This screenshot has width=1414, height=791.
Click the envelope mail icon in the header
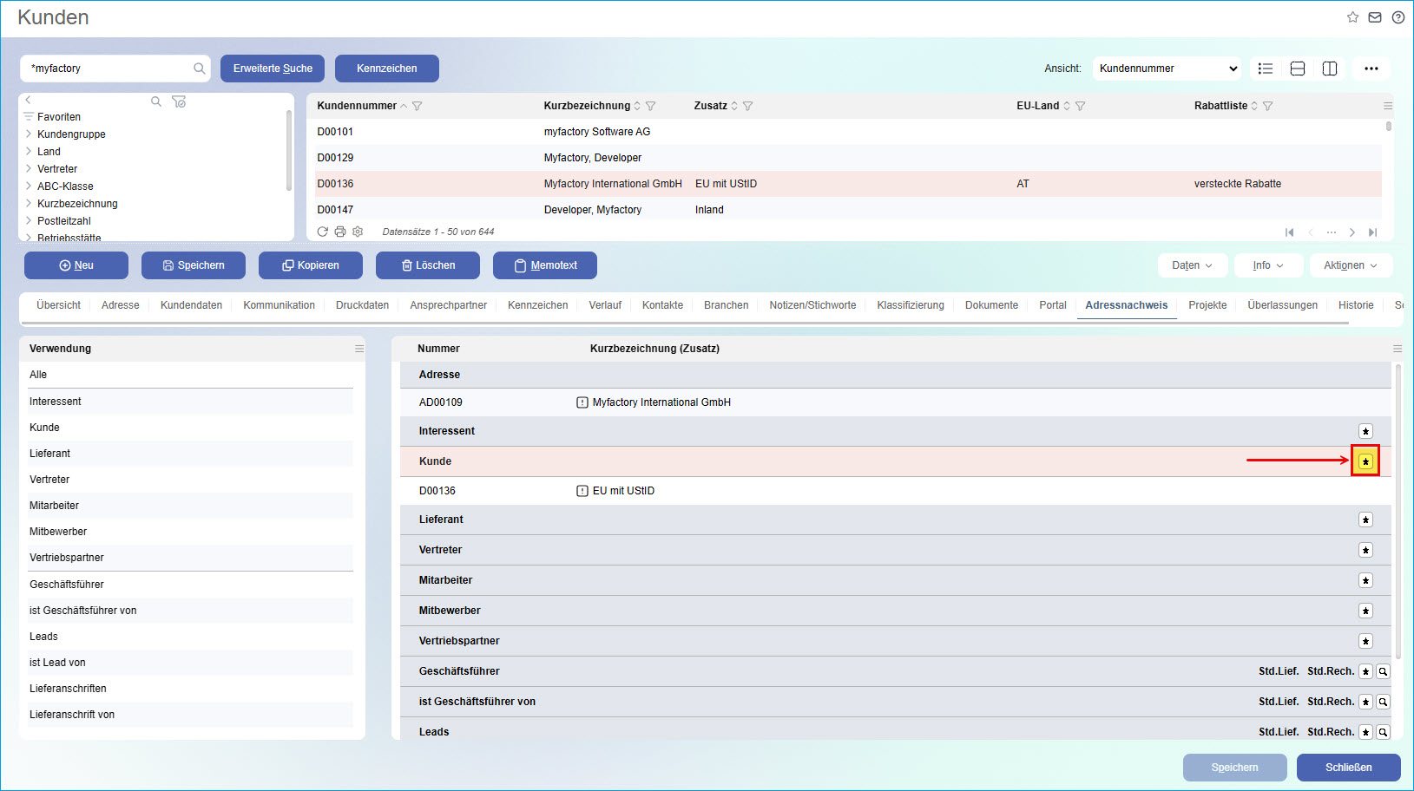pyautogui.click(x=1375, y=17)
